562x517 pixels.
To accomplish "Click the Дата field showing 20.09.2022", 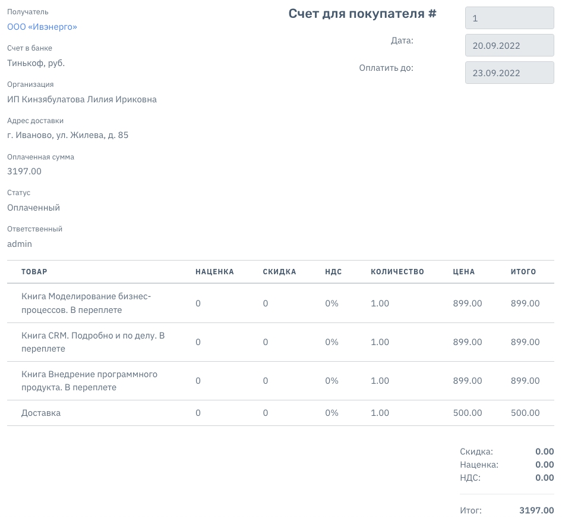I will click(509, 45).
